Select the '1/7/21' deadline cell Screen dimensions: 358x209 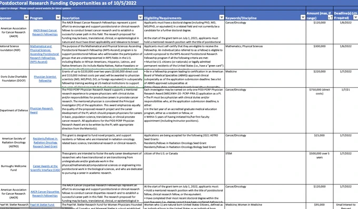[346, 110]
